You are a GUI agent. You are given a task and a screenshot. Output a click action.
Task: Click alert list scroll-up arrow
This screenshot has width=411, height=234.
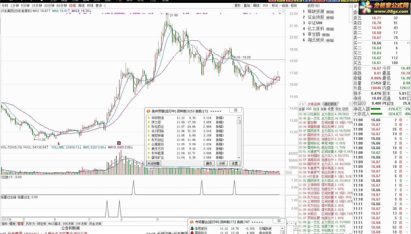[x=239, y=118]
